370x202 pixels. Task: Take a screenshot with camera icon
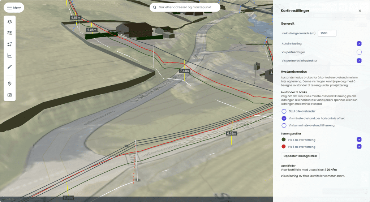click(x=10, y=95)
